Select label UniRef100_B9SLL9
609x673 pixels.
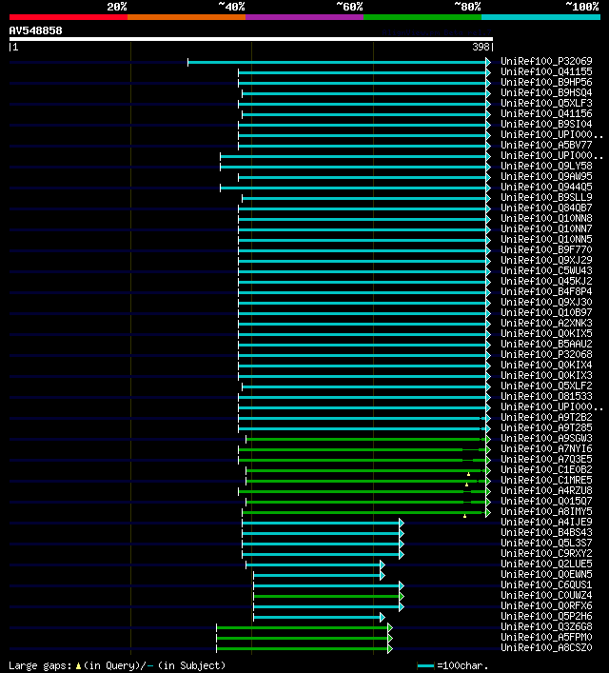pos(546,197)
